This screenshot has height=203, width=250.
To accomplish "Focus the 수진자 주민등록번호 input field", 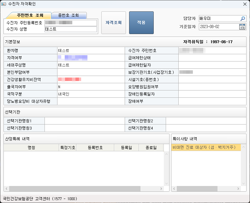I will click(x=70, y=23).
